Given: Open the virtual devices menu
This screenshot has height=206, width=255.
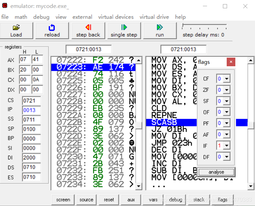Looking at the screenshot, I should (116, 17).
